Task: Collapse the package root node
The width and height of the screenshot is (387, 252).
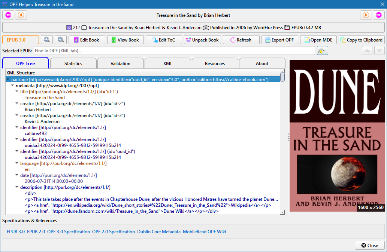Action: click(x=8, y=79)
